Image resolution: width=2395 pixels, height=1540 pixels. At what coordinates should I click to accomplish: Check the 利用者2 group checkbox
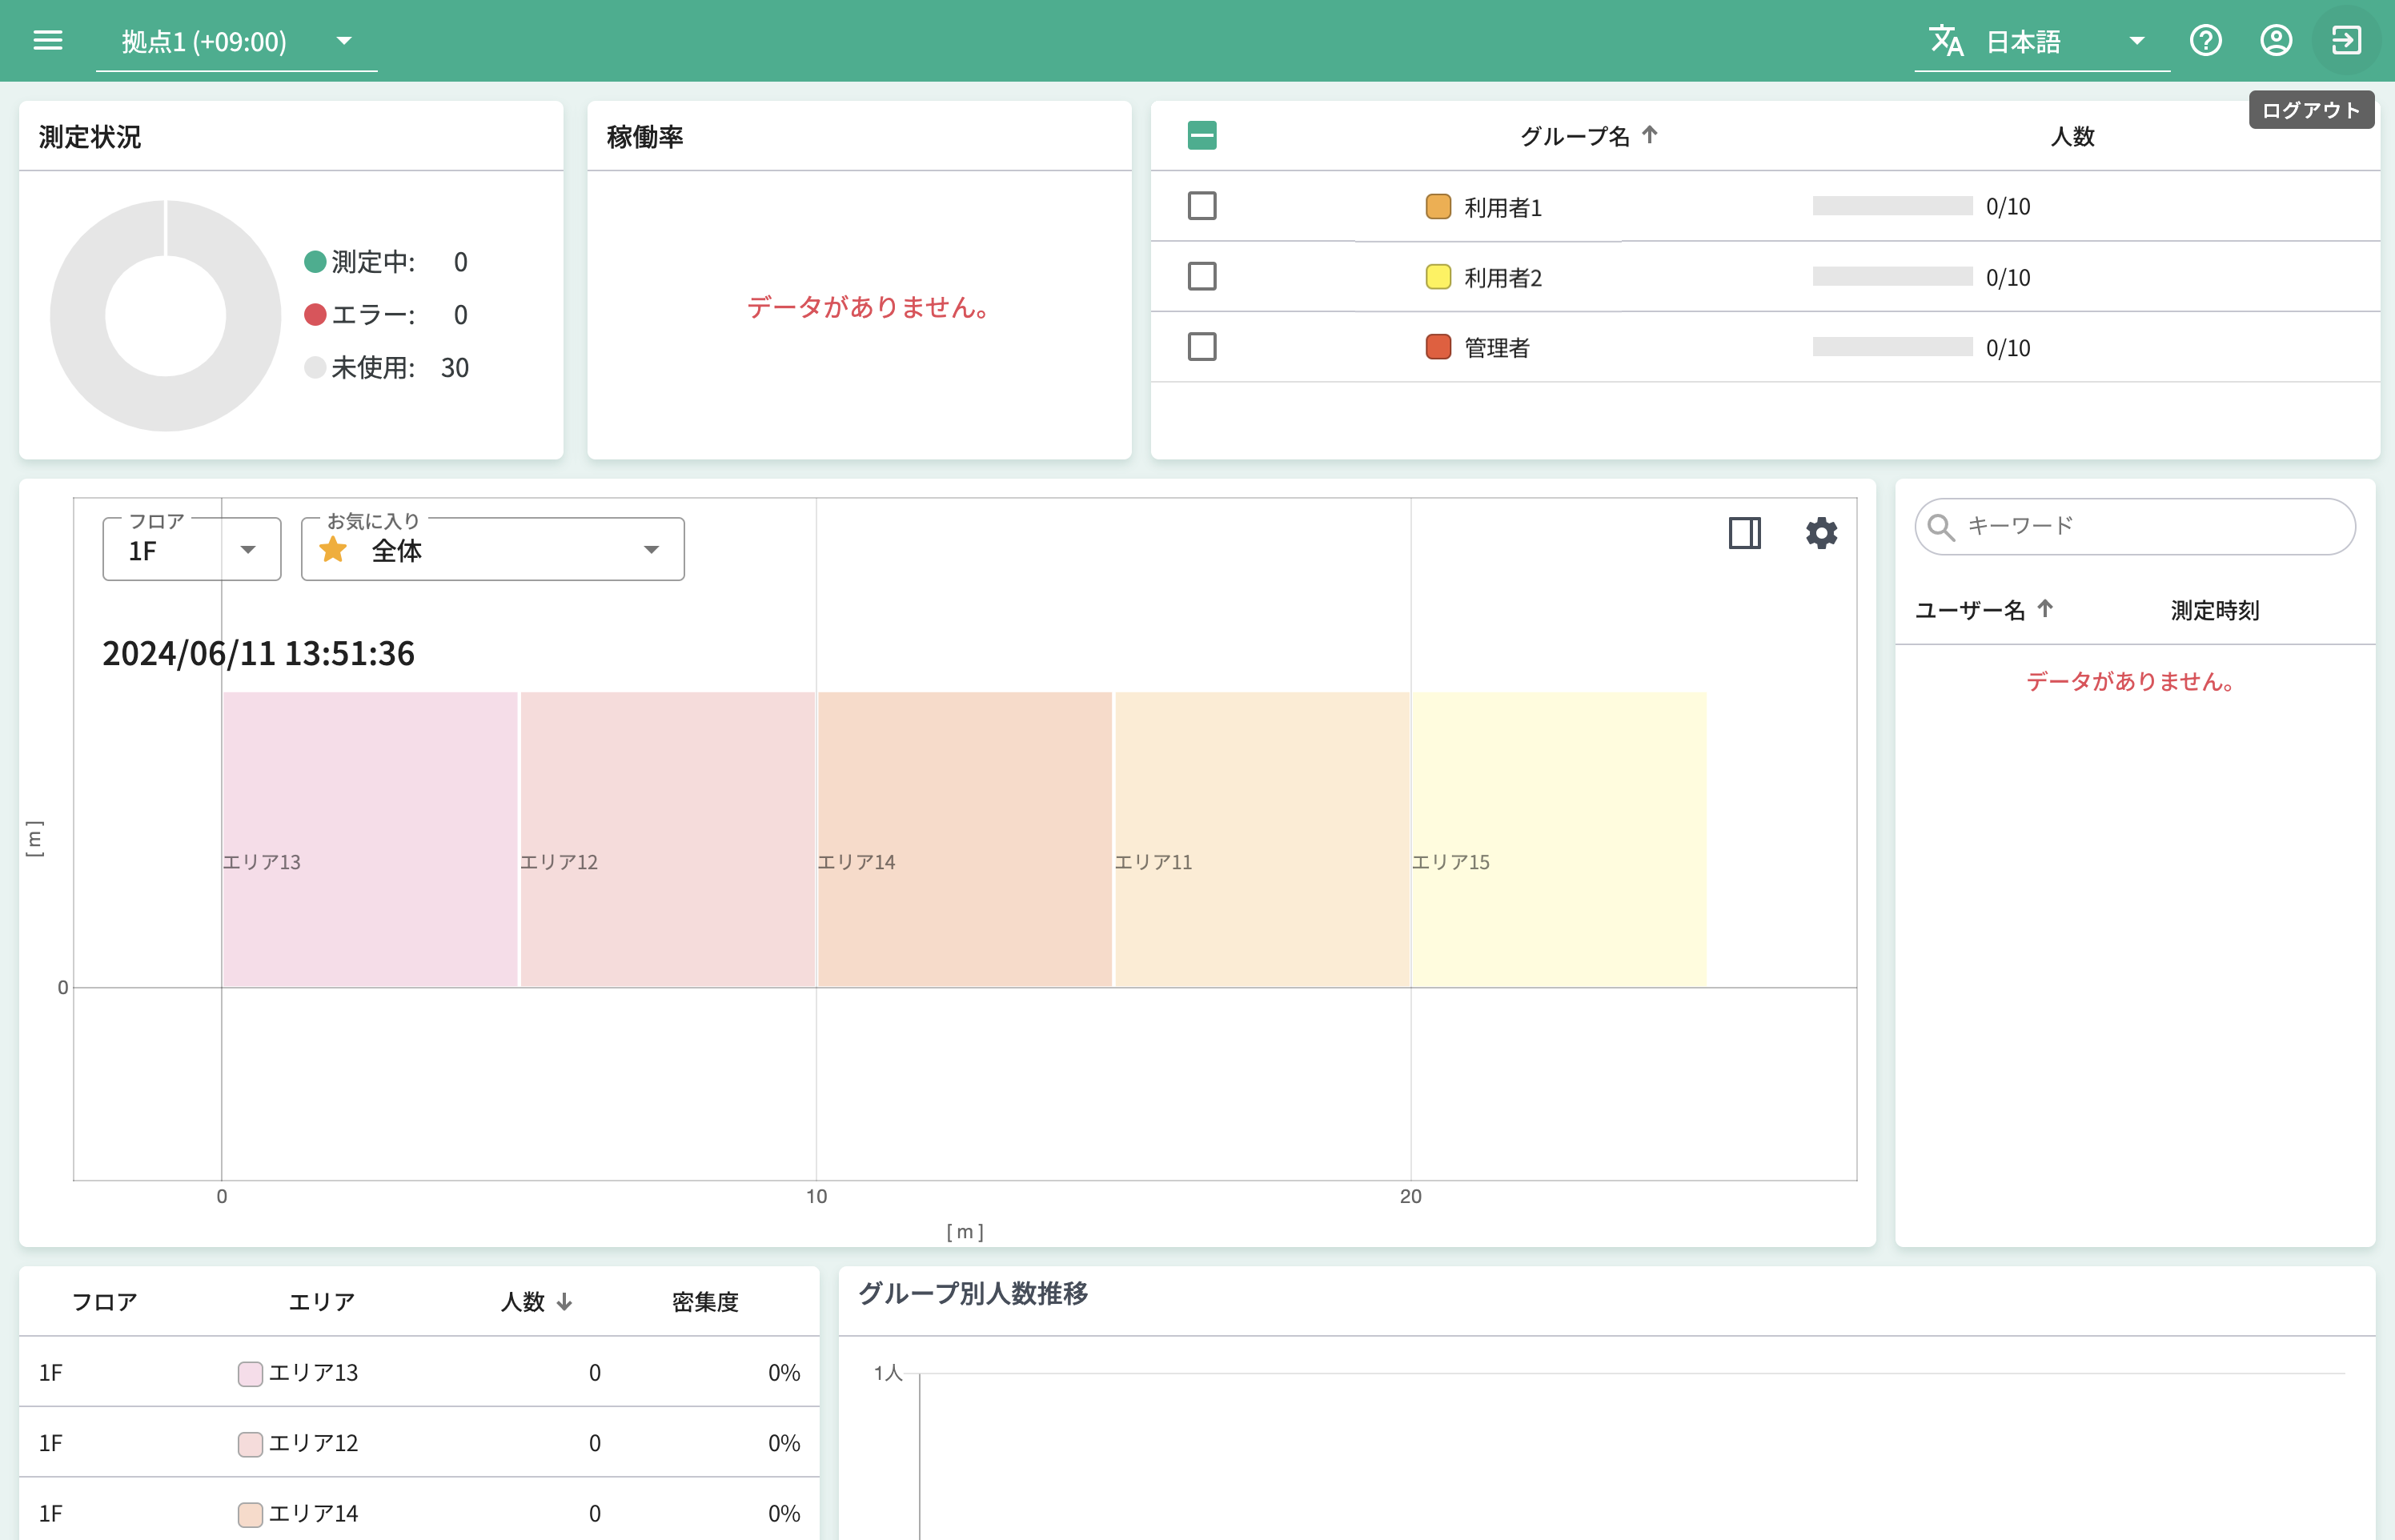pyautogui.click(x=1201, y=276)
